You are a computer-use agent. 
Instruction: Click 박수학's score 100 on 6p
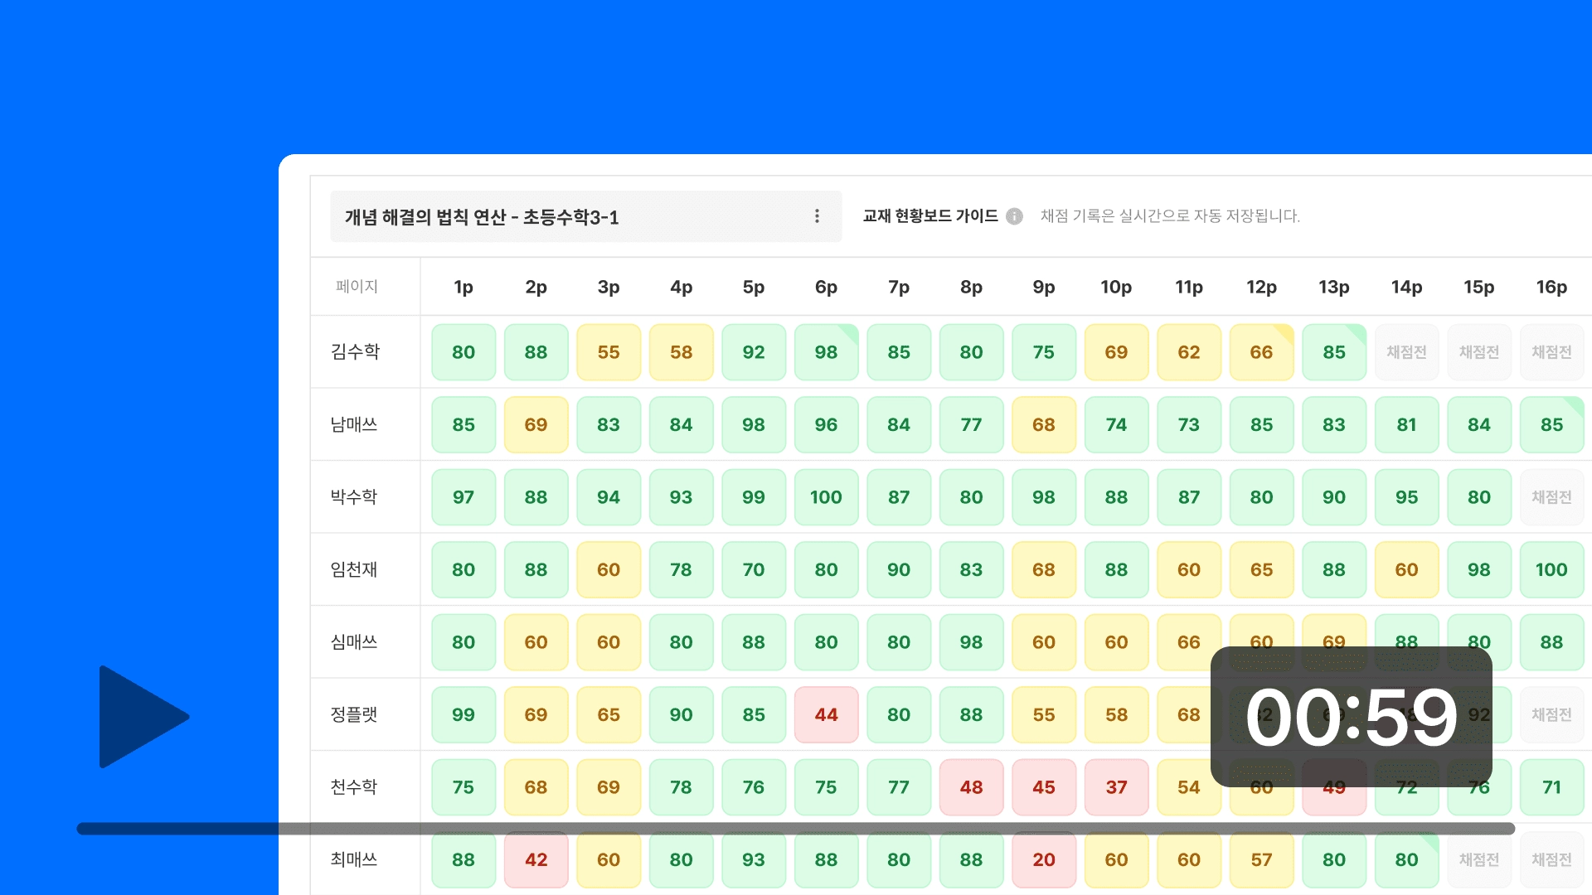[x=826, y=497]
